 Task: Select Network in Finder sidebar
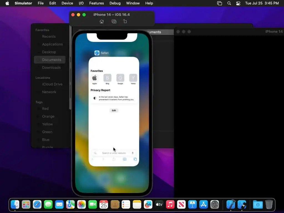coord(49,92)
